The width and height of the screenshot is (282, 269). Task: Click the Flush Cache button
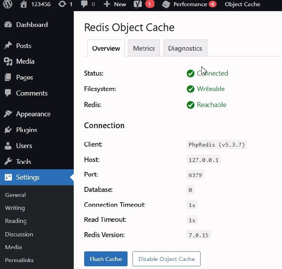pos(106,259)
